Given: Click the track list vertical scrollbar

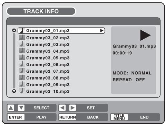Looking at the screenshot, I should click(14, 61).
